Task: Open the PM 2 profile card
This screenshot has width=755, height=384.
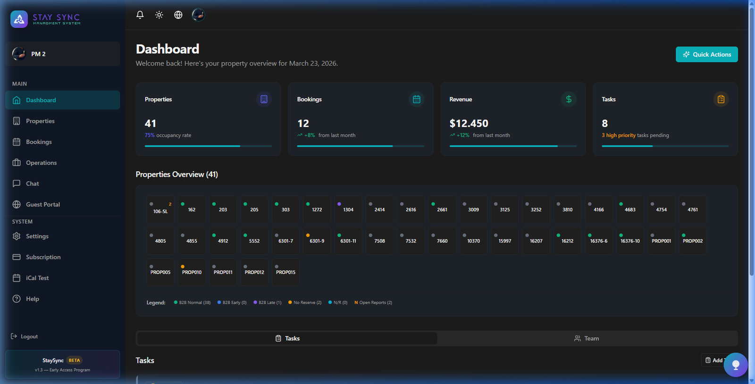Action: tap(63, 54)
